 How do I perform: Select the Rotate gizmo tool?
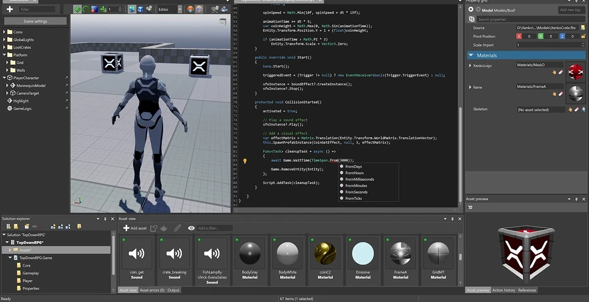86,9
